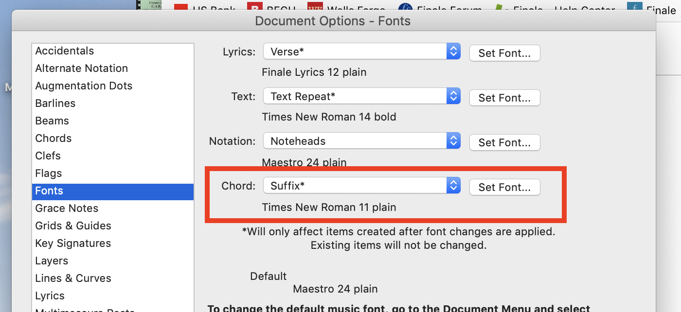Go to Barlines options
Image resolution: width=681 pixels, height=312 pixels.
click(x=55, y=104)
